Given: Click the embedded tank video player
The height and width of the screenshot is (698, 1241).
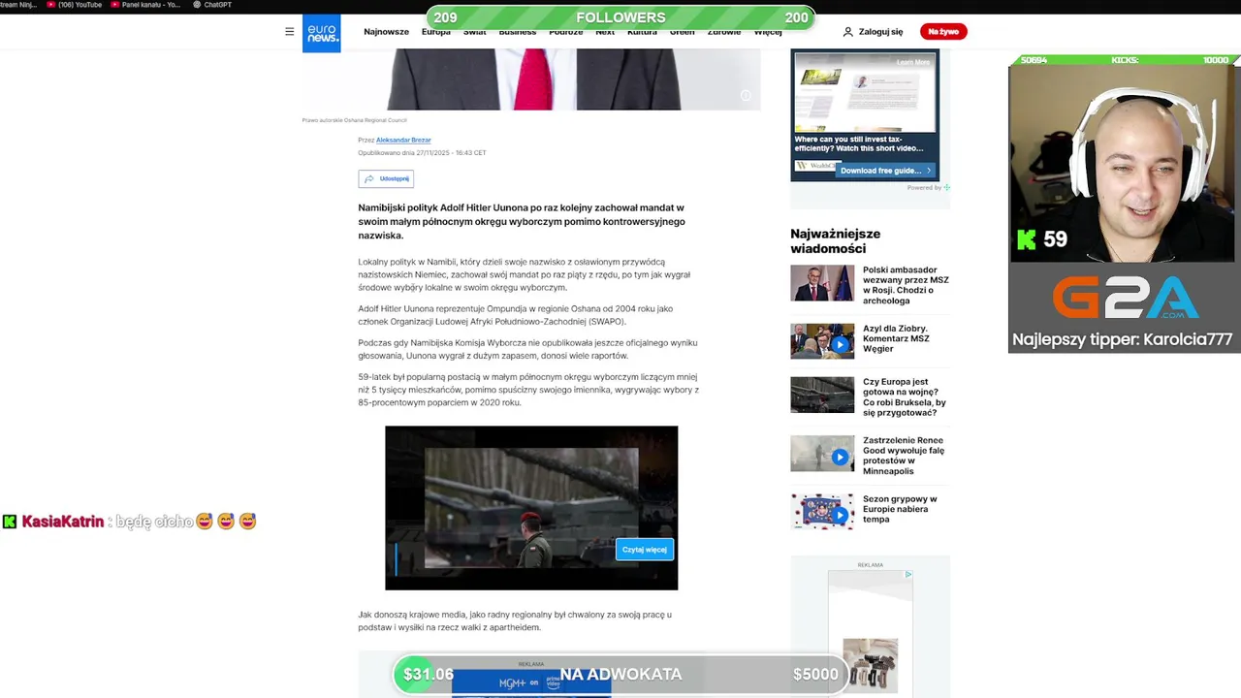Looking at the screenshot, I should 531,508.
